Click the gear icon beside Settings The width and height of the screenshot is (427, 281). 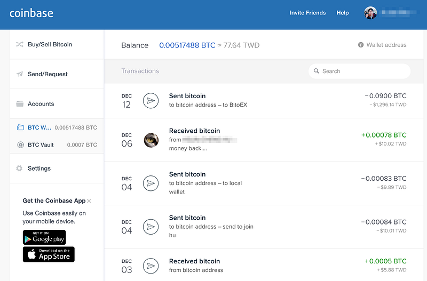[x=20, y=168]
